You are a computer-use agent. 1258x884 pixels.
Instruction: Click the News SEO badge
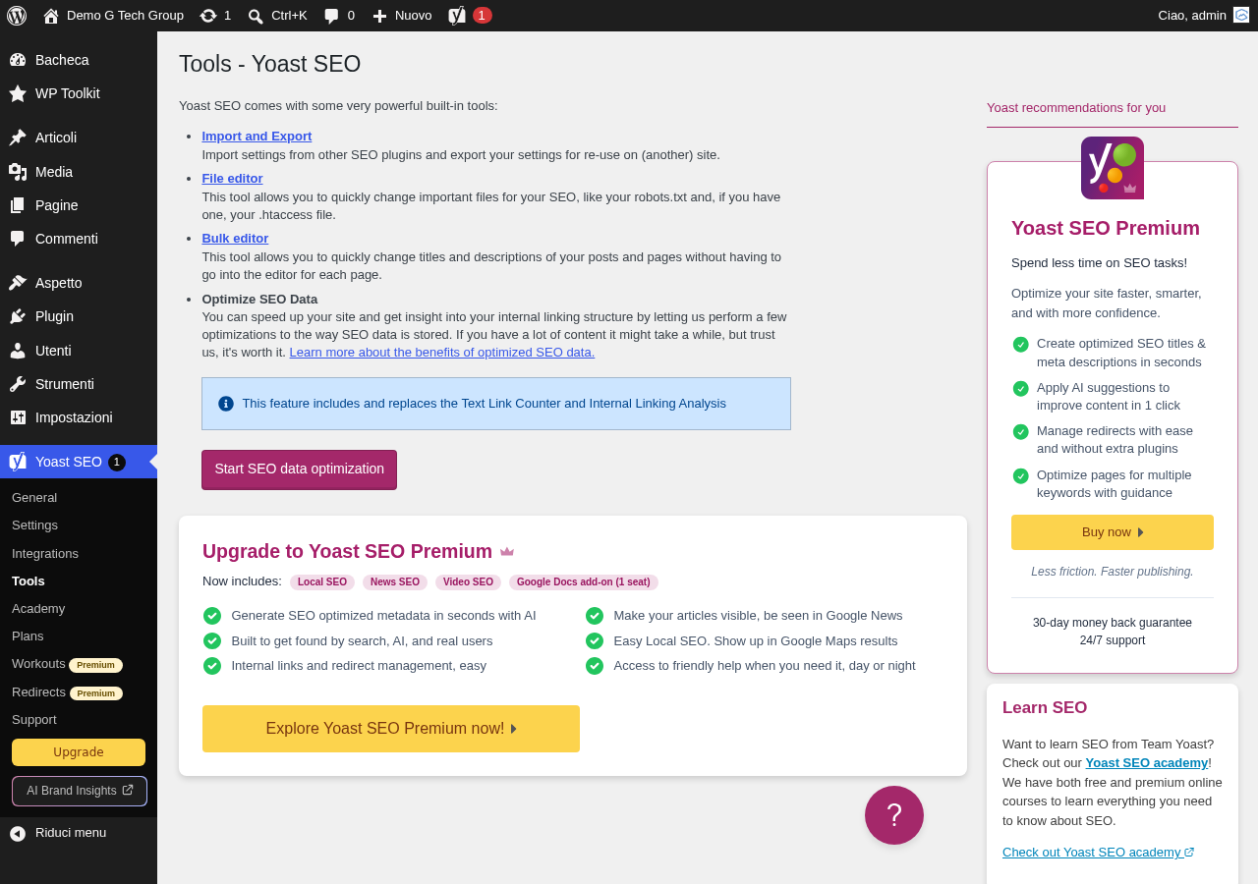point(395,582)
